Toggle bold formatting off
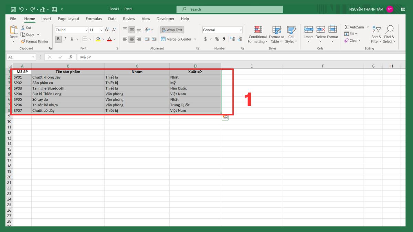Image resolution: width=413 pixels, height=232 pixels. coord(58,39)
